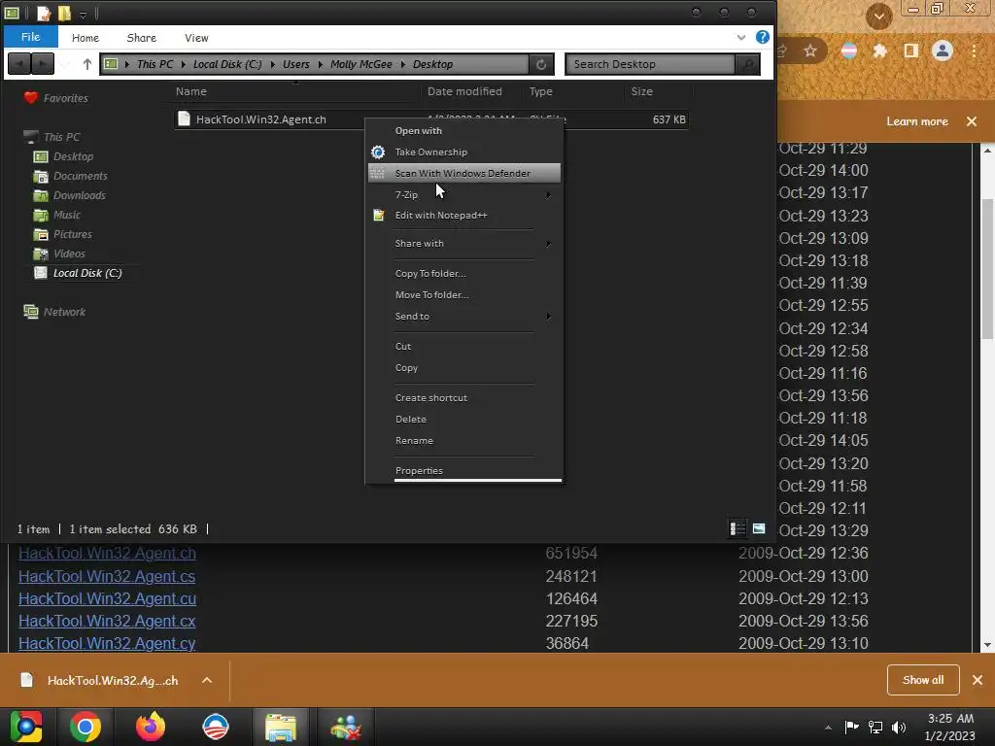Go up one folder level
Screen dimensions: 995x746
[87, 63]
